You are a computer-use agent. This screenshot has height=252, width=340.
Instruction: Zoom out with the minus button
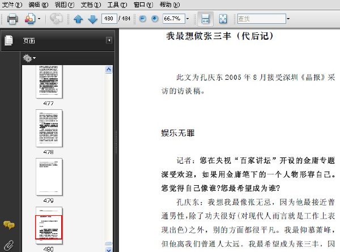142,19
